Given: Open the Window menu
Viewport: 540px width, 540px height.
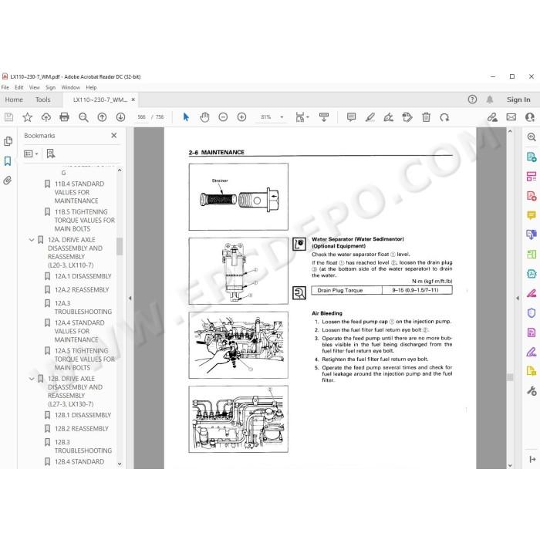Looking at the screenshot, I should (x=71, y=87).
